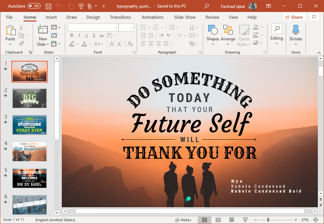Expand the Font dialog launcher
Image resolution: width=324 pixels, height=224 pixels.
tap(134, 53)
